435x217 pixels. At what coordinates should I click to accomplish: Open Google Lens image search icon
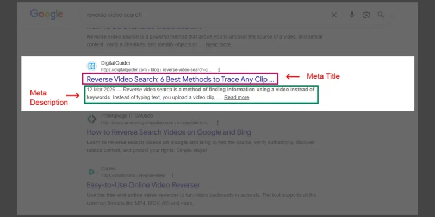pos(366,15)
